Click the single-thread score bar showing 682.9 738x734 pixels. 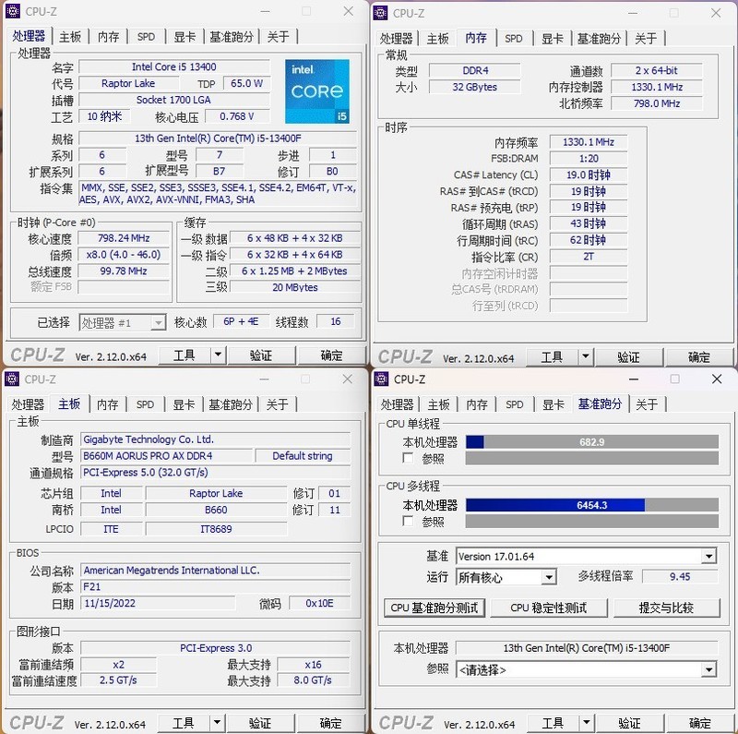(592, 442)
